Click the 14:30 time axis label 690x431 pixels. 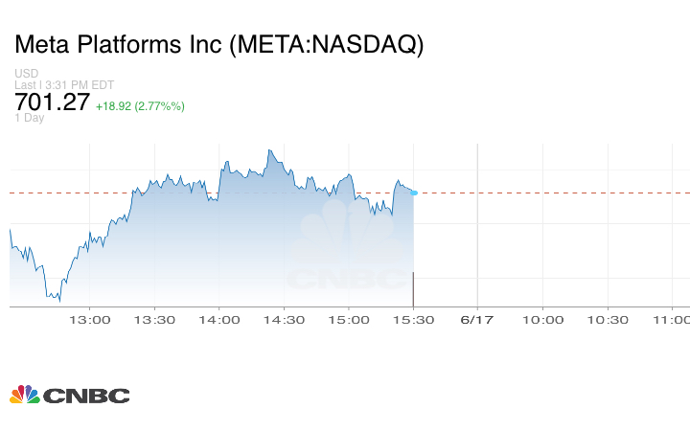[x=285, y=321]
